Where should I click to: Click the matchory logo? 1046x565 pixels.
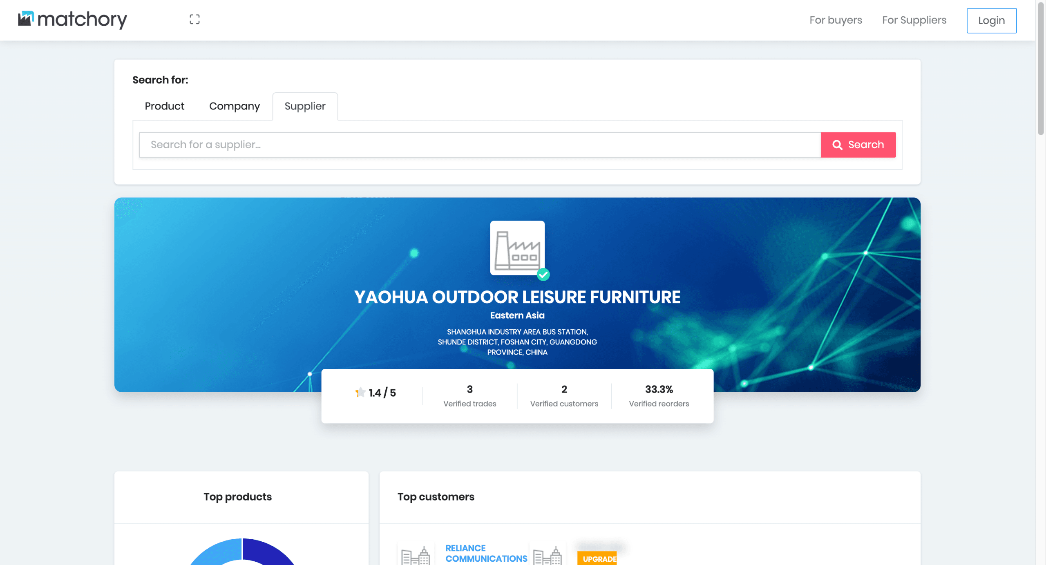tap(72, 20)
